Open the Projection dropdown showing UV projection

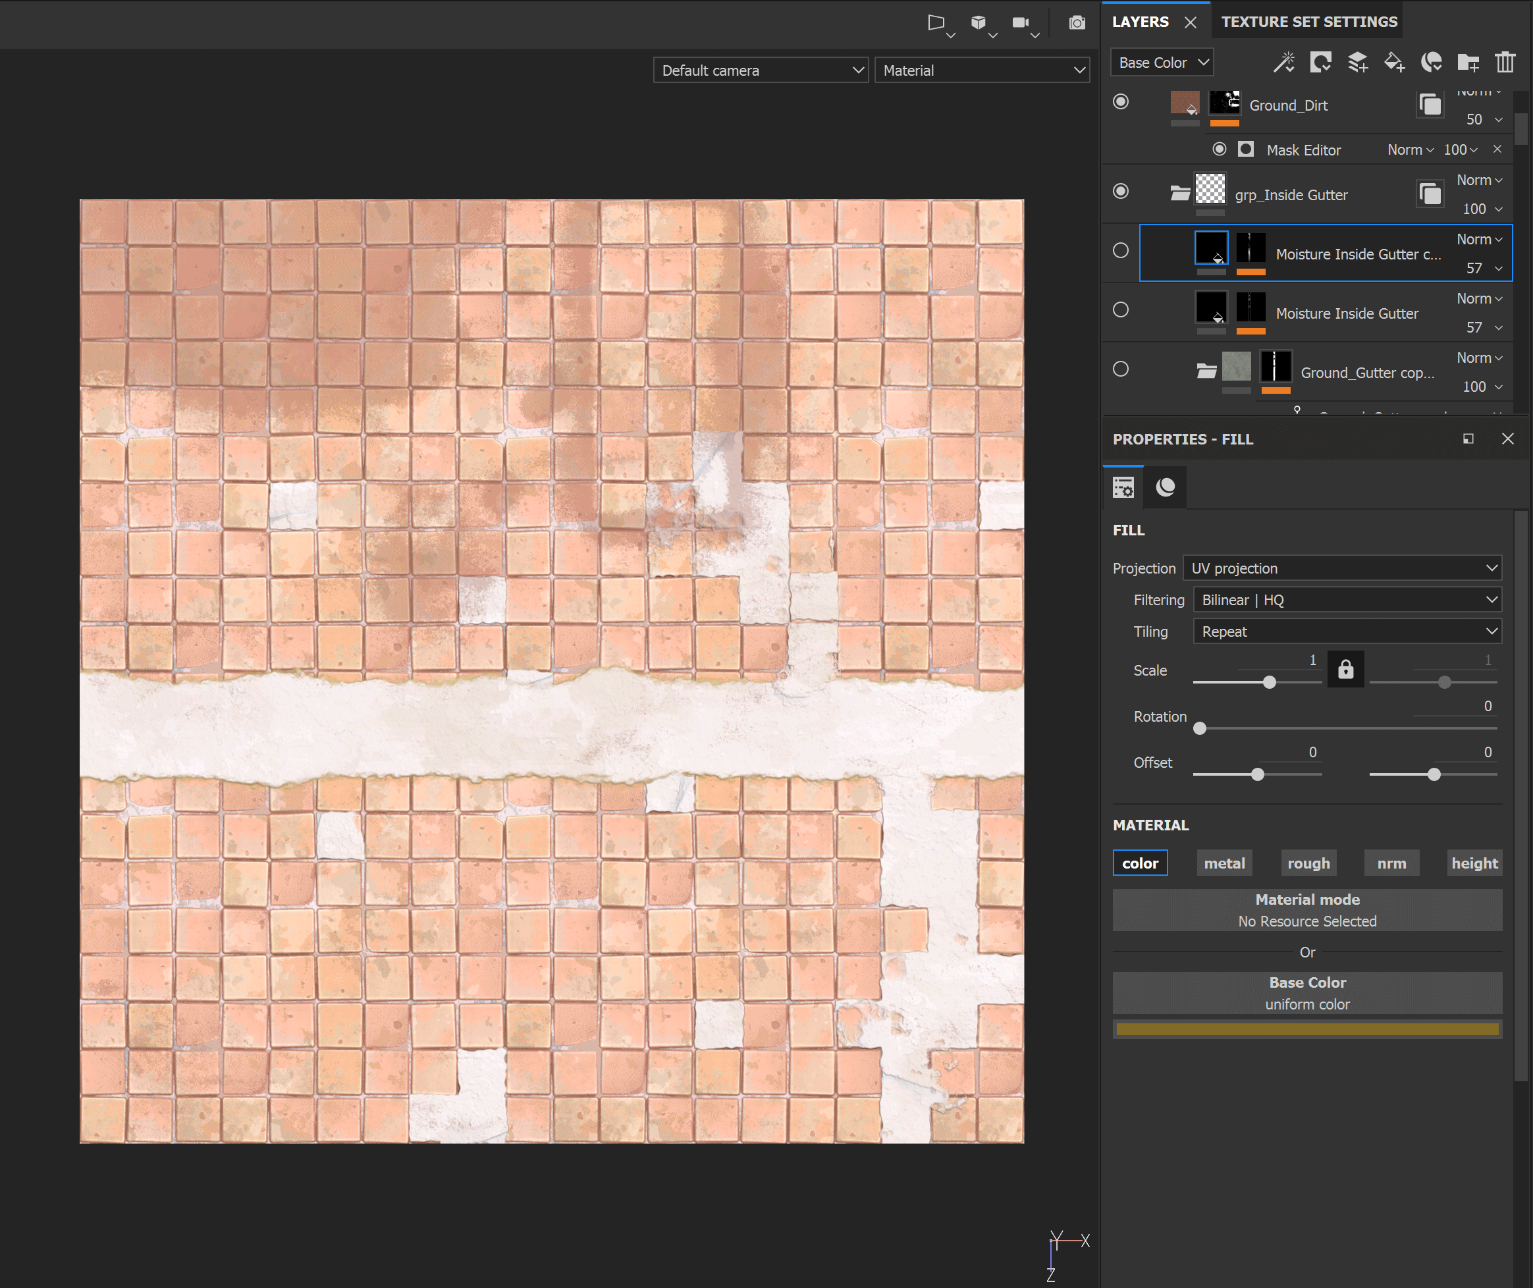pyautogui.click(x=1342, y=568)
